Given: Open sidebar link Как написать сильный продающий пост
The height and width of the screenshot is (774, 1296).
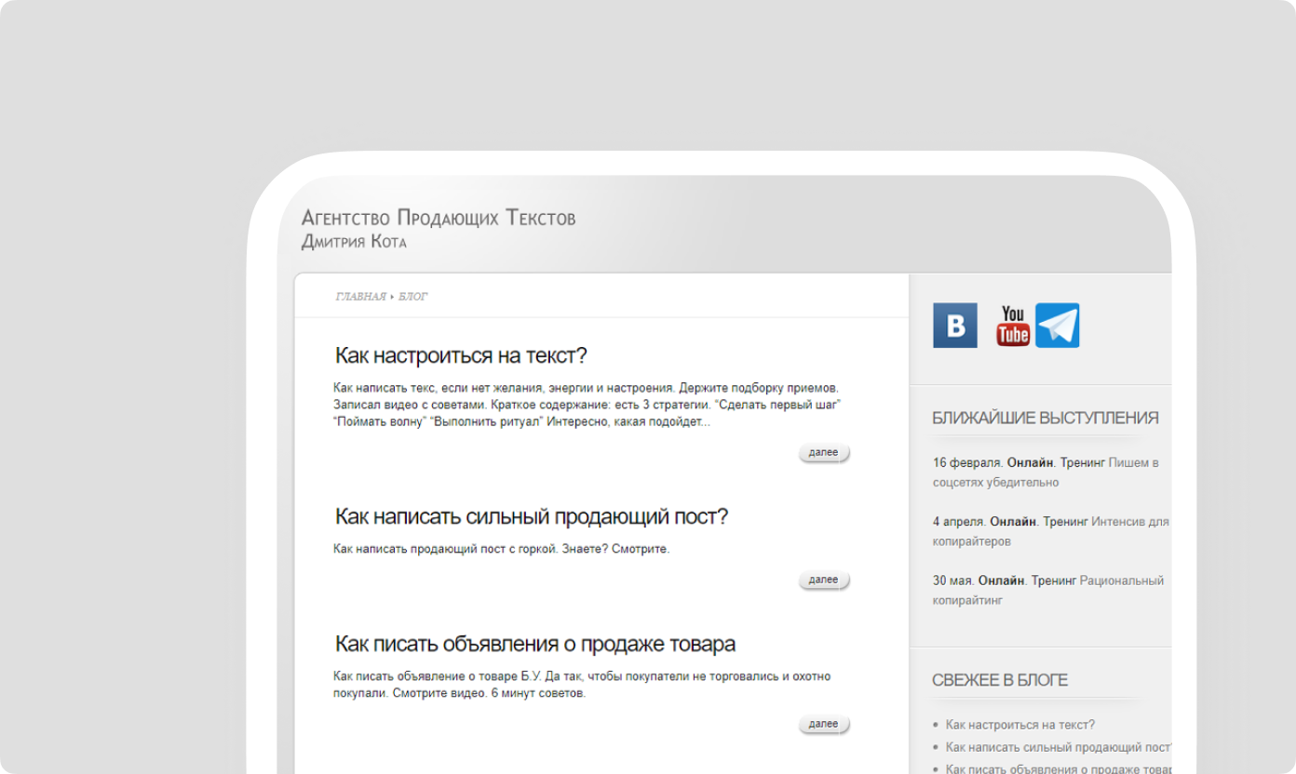Looking at the screenshot, I should click(1058, 747).
